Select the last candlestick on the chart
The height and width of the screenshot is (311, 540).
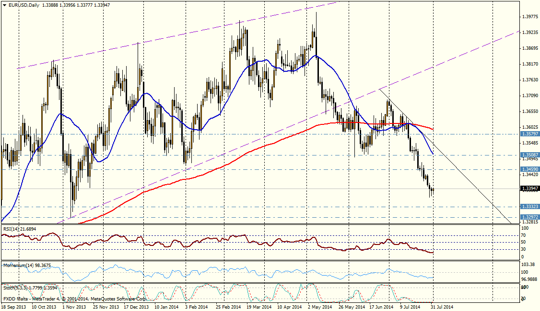pos(433,190)
